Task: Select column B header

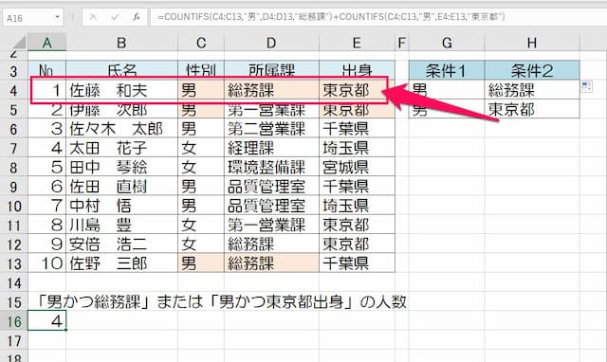Action: (x=121, y=43)
